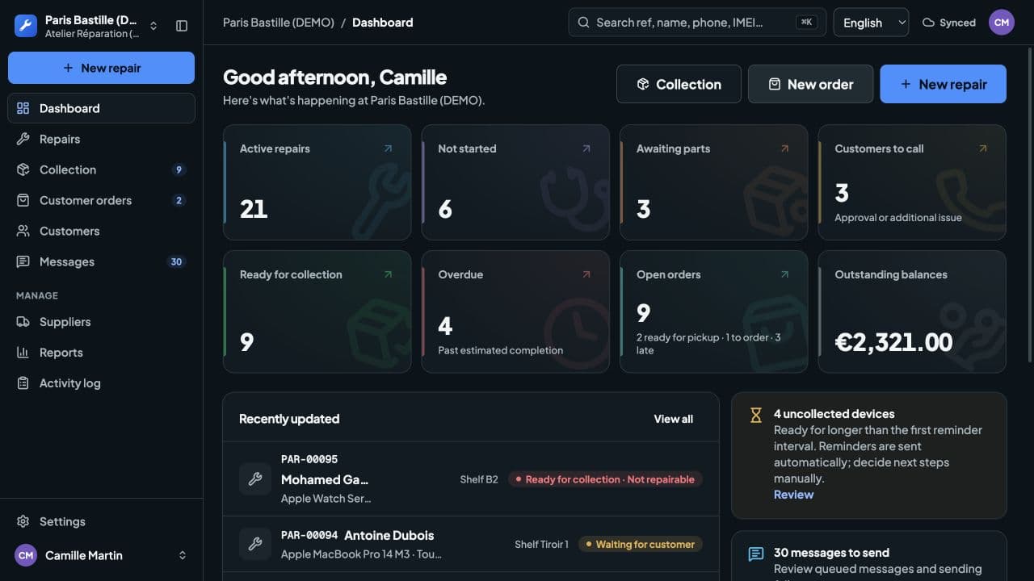Screen dimensions: 1034x581
Task: Click the Customer orders bag icon
Action: 23,200
